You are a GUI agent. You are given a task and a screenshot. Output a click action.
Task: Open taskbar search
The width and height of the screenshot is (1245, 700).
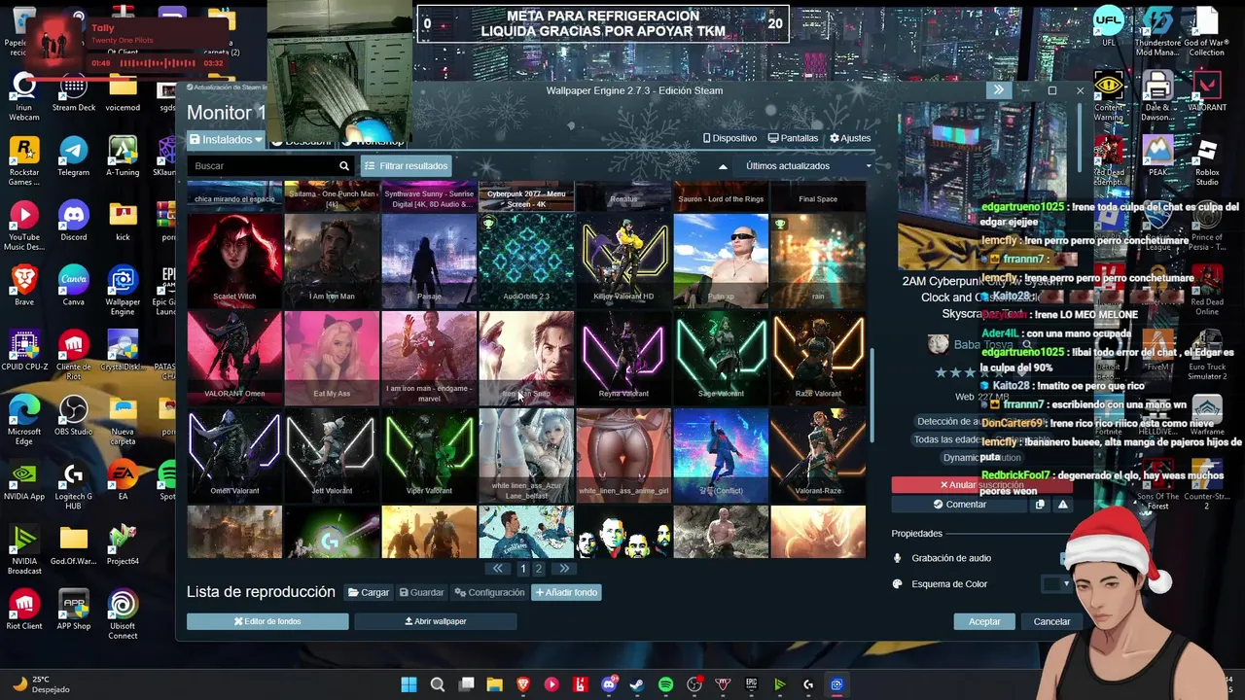click(x=438, y=684)
